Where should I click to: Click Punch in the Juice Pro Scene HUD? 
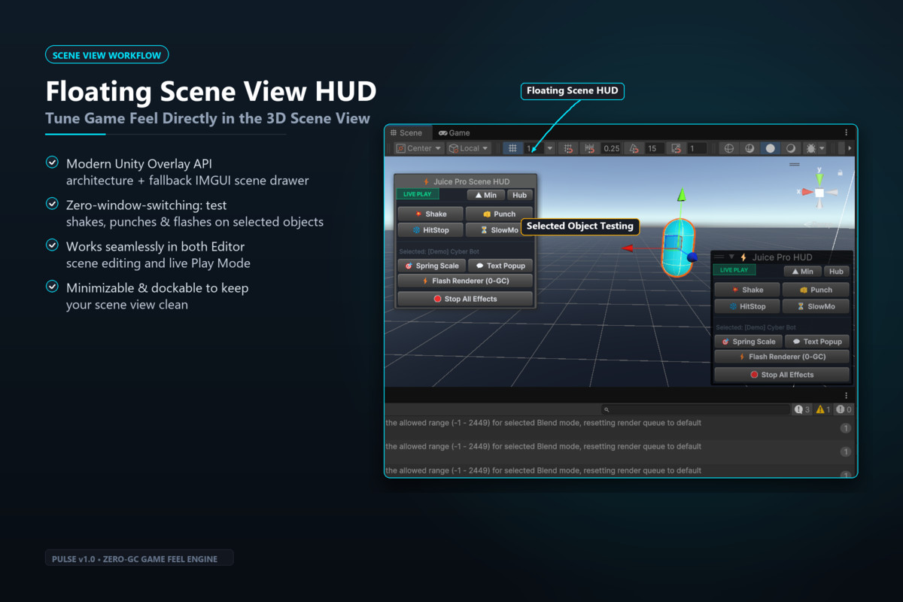click(x=499, y=214)
